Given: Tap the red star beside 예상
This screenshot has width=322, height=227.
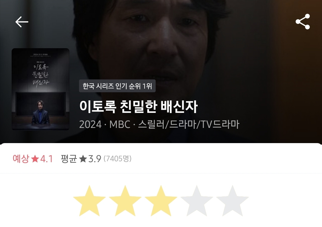Looking at the screenshot, I should click(x=35, y=159).
